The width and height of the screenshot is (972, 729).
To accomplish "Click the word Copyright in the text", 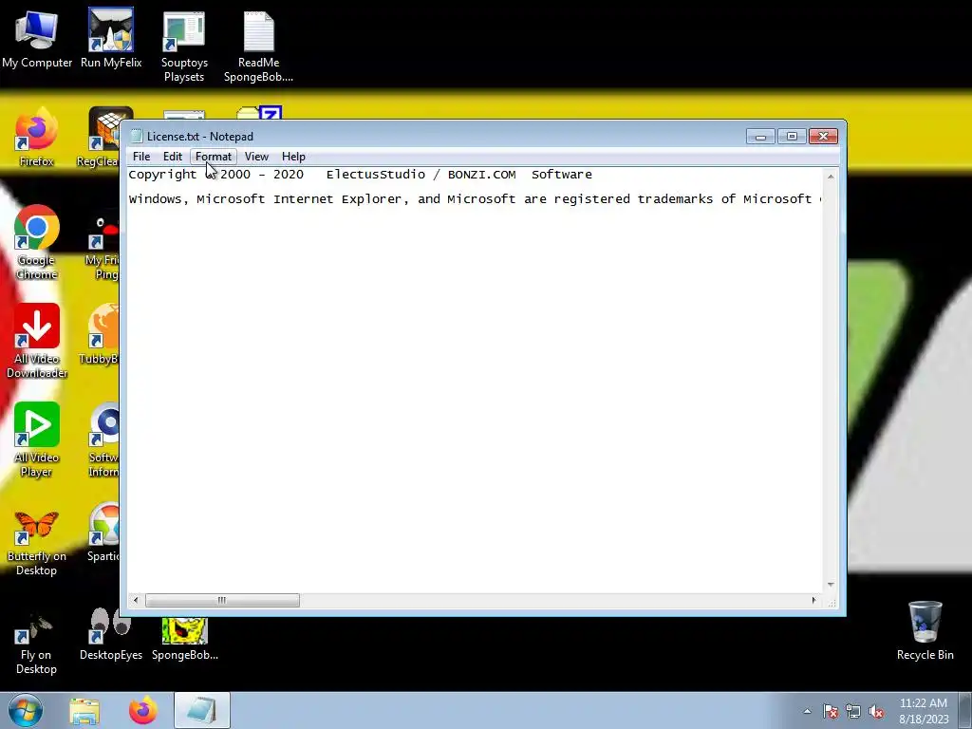I will (162, 175).
